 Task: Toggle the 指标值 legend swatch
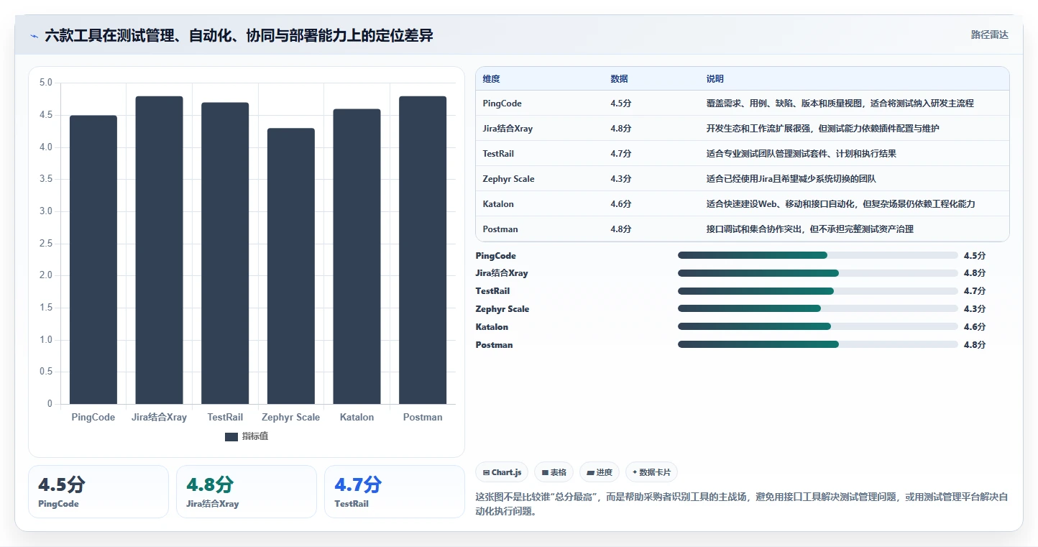tap(231, 436)
